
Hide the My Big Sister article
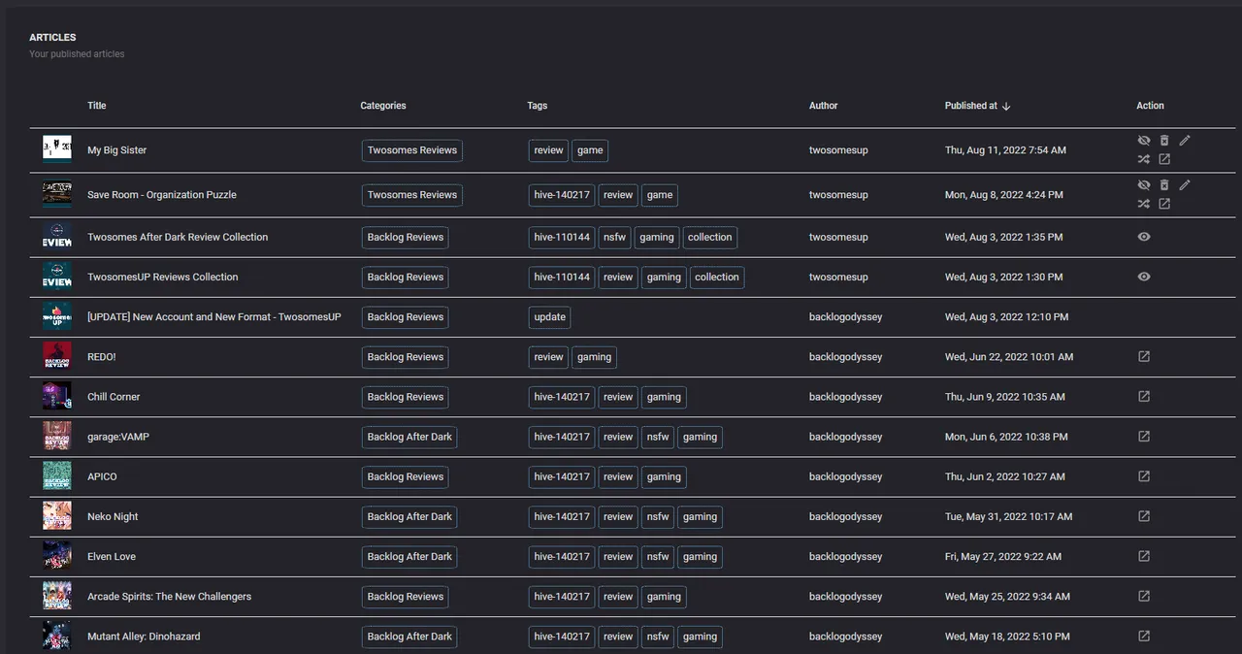(x=1144, y=141)
